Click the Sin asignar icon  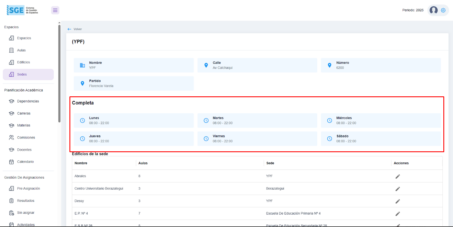pyautogui.click(x=11, y=213)
